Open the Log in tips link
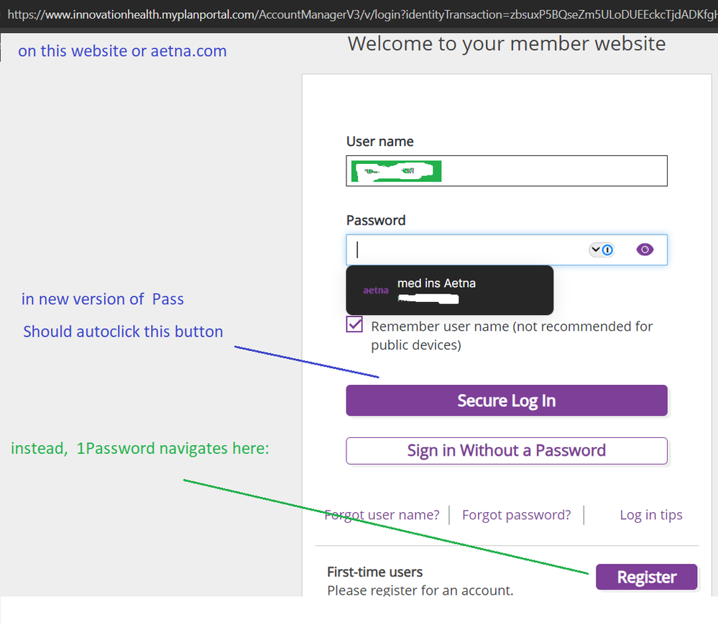This screenshot has height=625, width=718. (650, 515)
